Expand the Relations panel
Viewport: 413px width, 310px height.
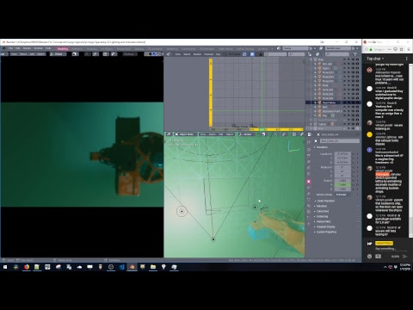tap(321, 206)
